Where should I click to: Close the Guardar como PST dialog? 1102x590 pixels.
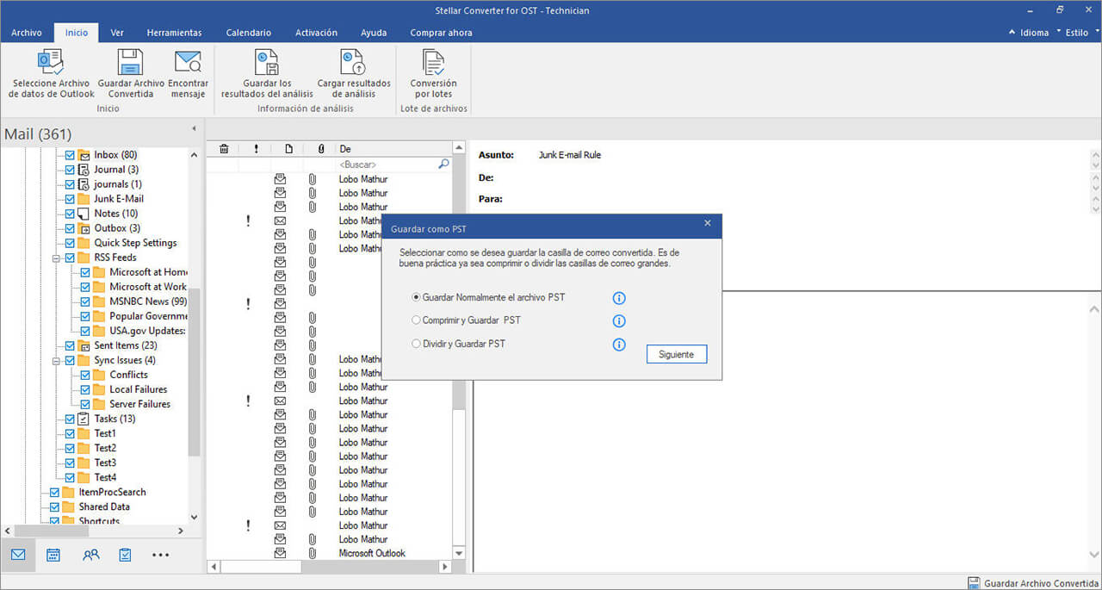click(708, 224)
